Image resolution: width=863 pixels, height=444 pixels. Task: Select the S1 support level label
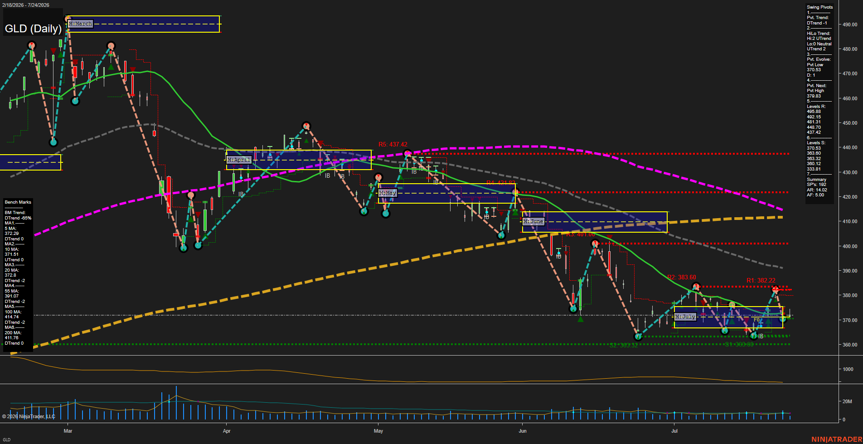[x=739, y=345]
